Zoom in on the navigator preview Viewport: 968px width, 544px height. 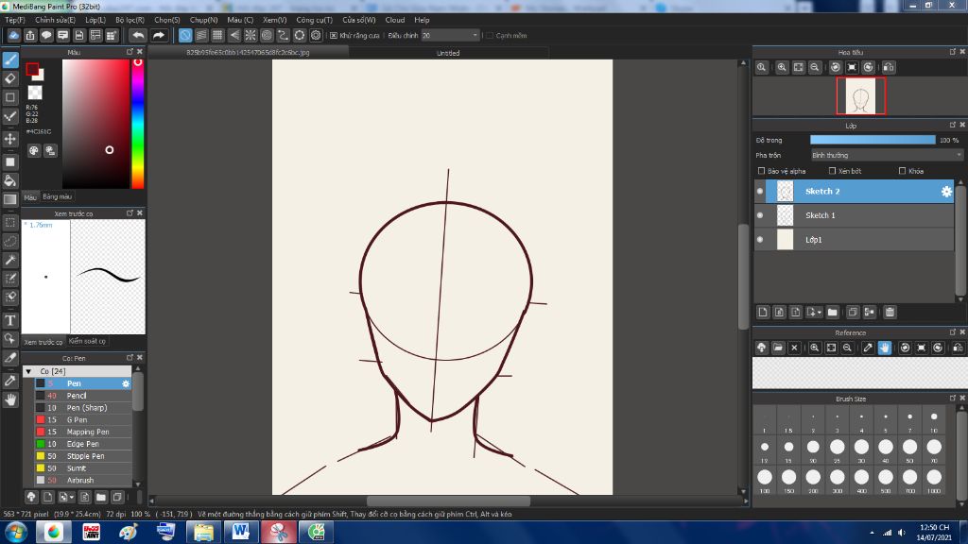pyautogui.click(x=782, y=67)
